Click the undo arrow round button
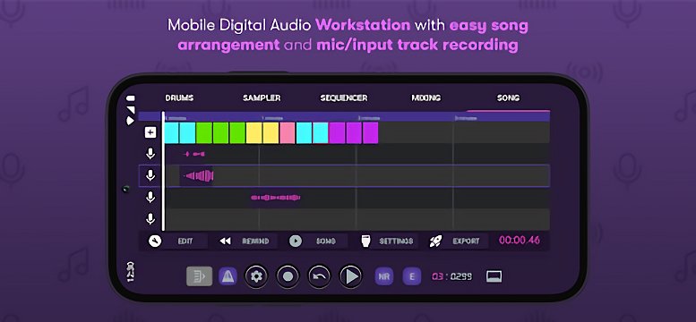The height and width of the screenshot is (322, 696). coord(320,276)
